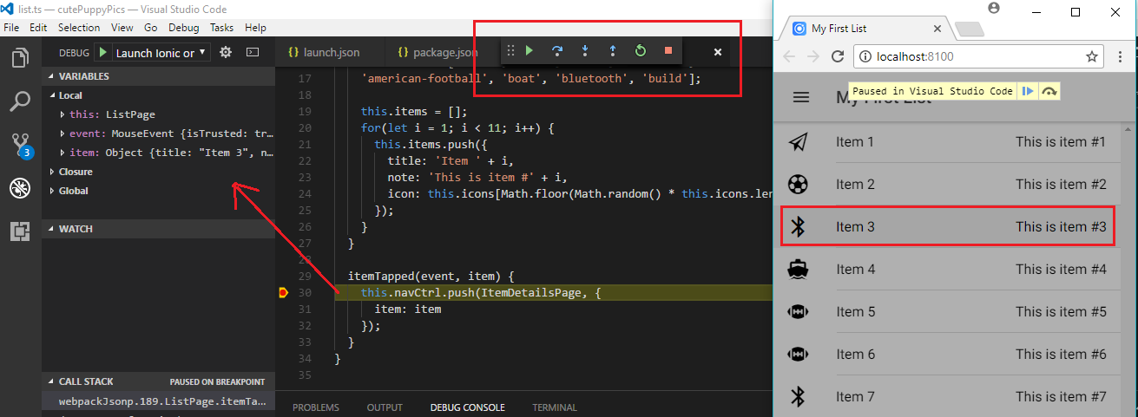Restart the debug session
This screenshot has height=417, width=1138.
640,51
